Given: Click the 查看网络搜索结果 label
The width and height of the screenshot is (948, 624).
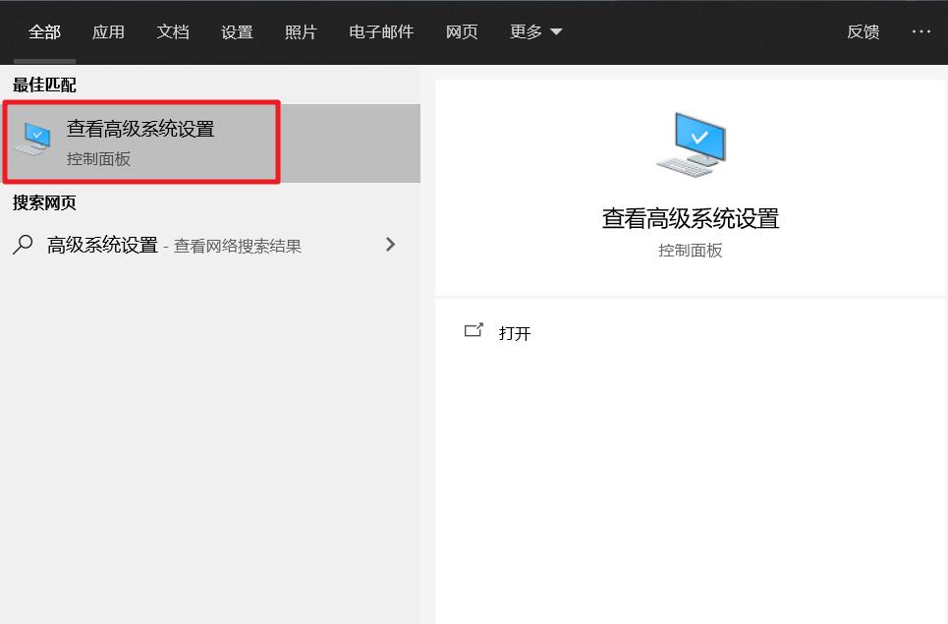Looking at the screenshot, I should pyautogui.click(x=238, y=246).
